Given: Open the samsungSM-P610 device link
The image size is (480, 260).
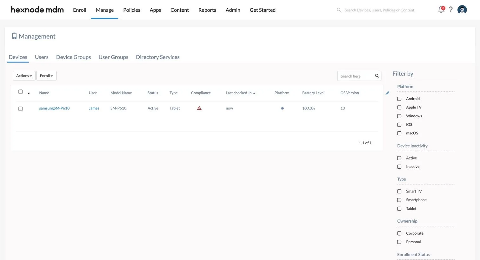Looking at the screenshot, I should pyautogui.click(x=54, y=108).
